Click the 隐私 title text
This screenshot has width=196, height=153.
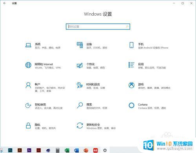point(38,124)
